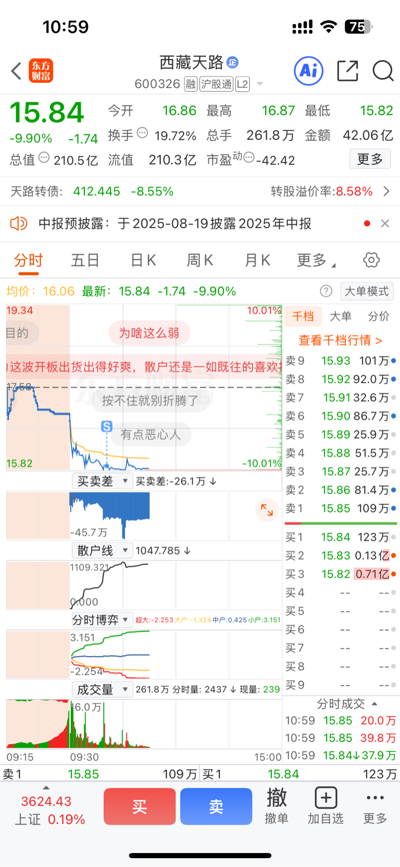The image size is (400, 867).
Task: Select the 卖5 15.89 order row
Action: tap(341, 434)
